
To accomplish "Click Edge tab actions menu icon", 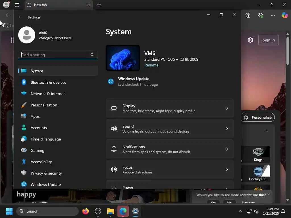I will tap(17, 5).
